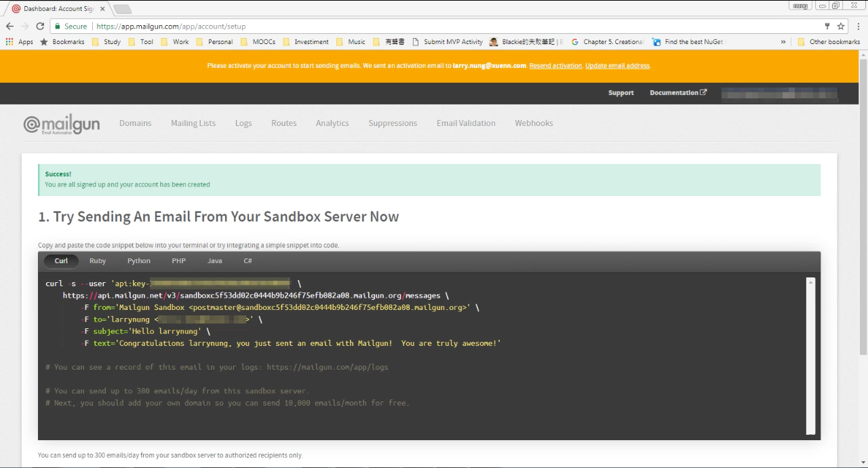Open Bookmarks star folder in bookmarks bar

[x=62, y=42]
